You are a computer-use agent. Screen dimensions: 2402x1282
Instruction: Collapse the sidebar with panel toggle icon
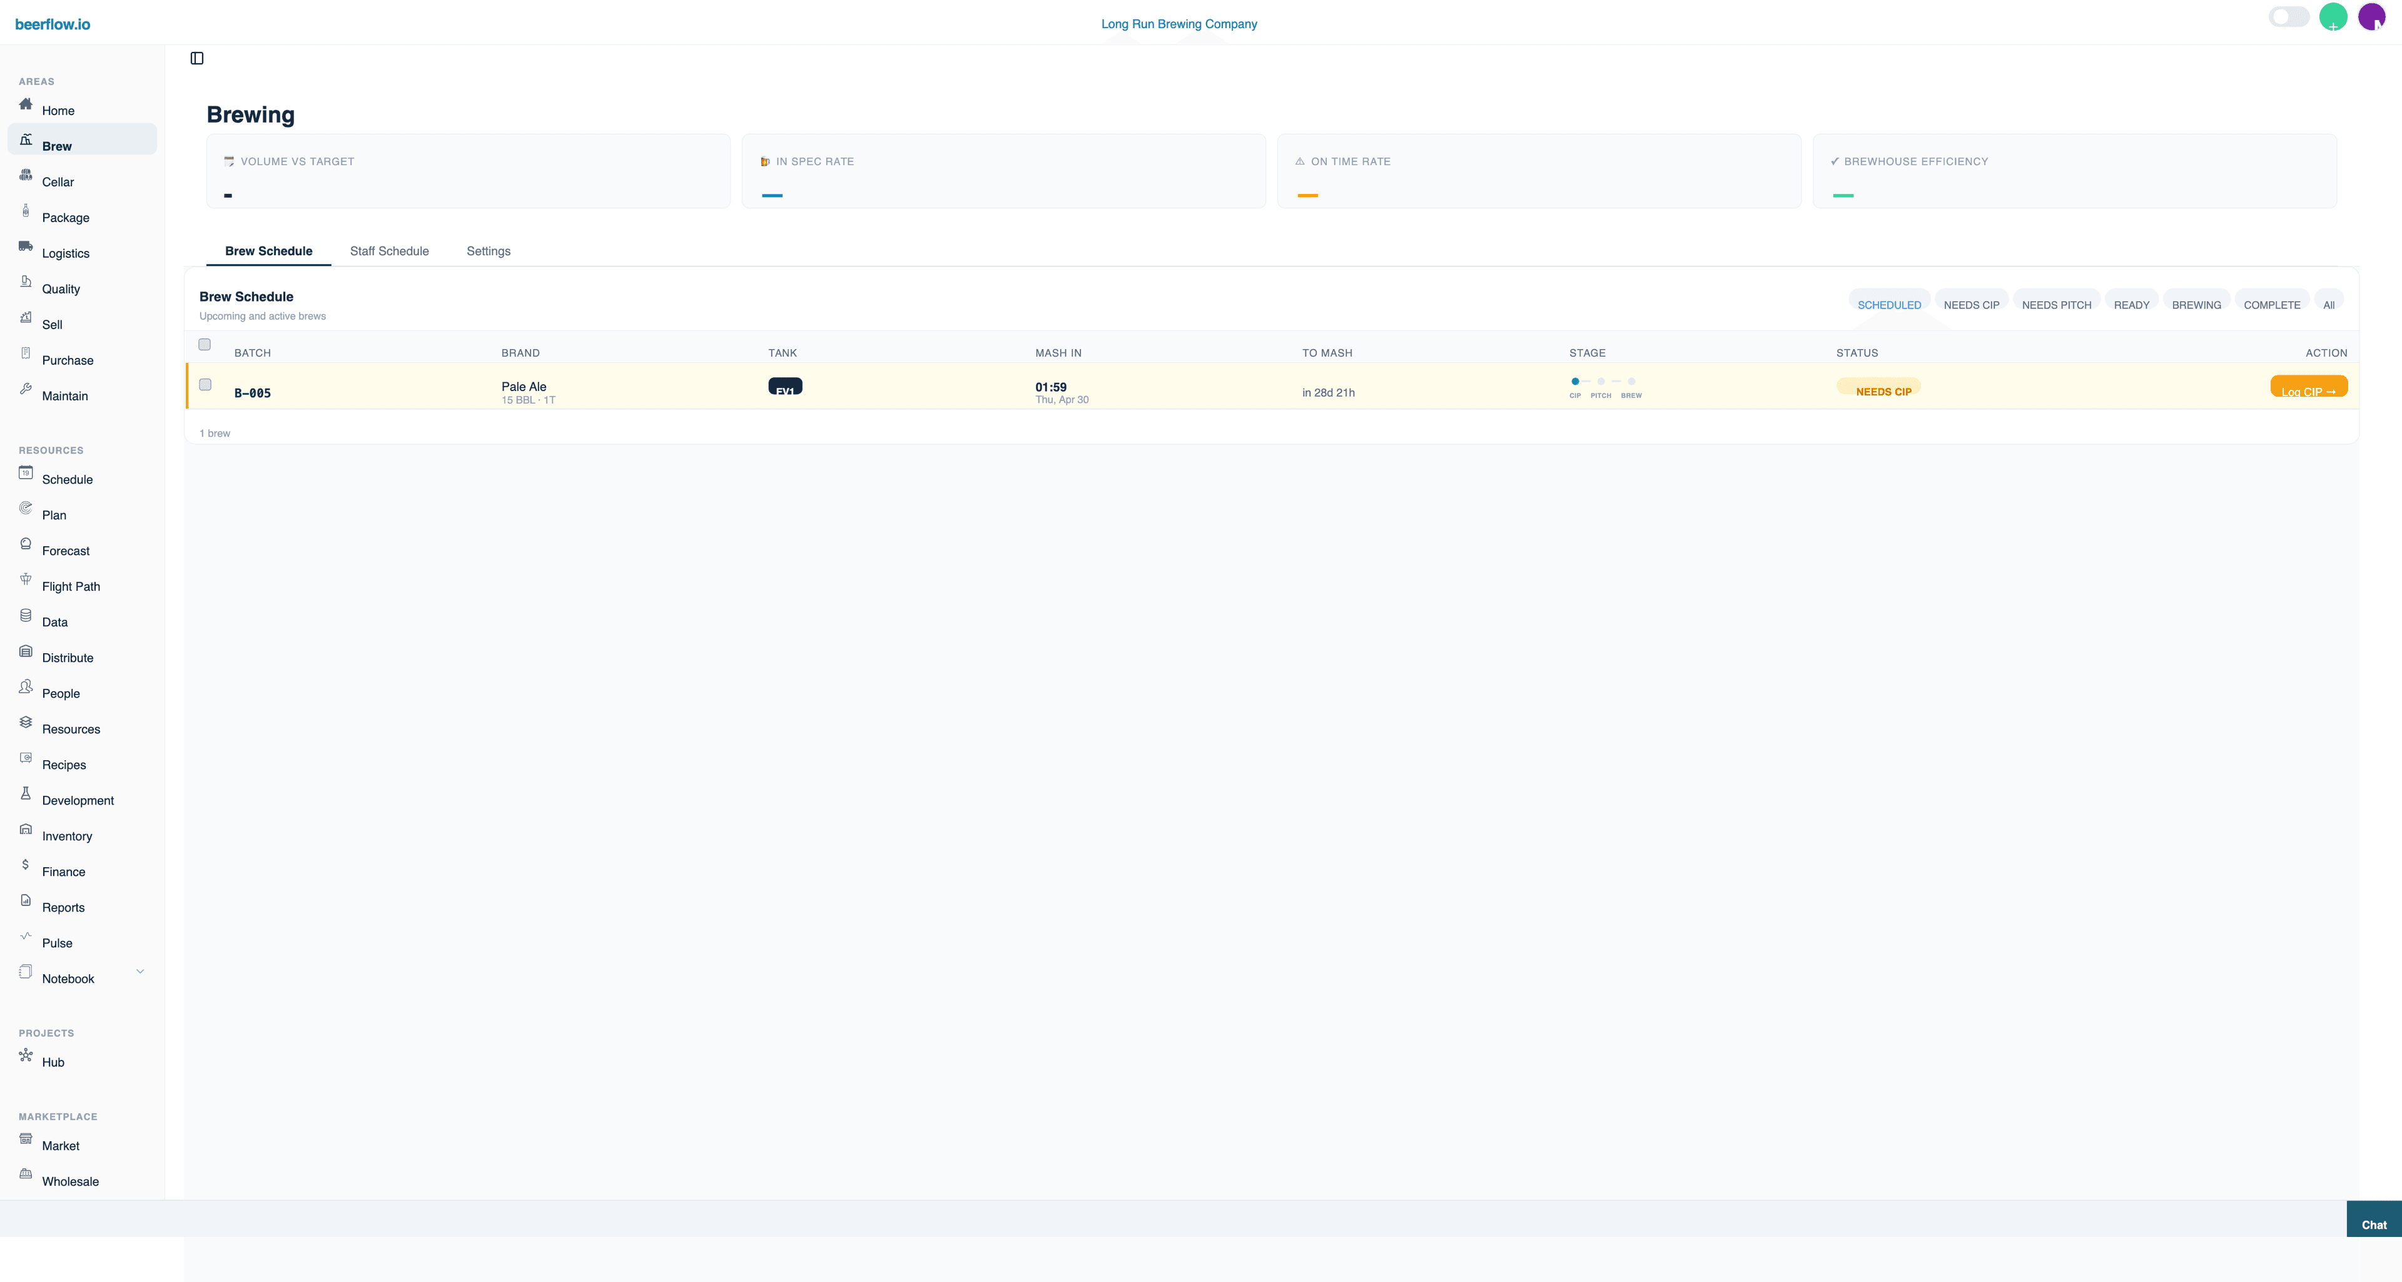click(x=197, y=59)
